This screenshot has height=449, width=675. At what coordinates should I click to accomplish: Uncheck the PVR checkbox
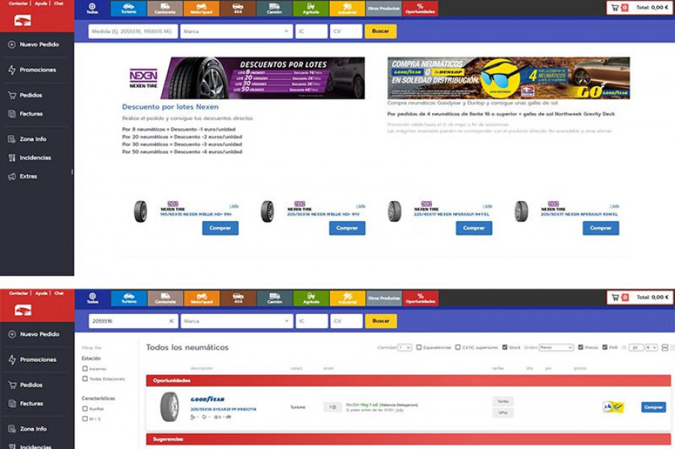tap(604, 347)
